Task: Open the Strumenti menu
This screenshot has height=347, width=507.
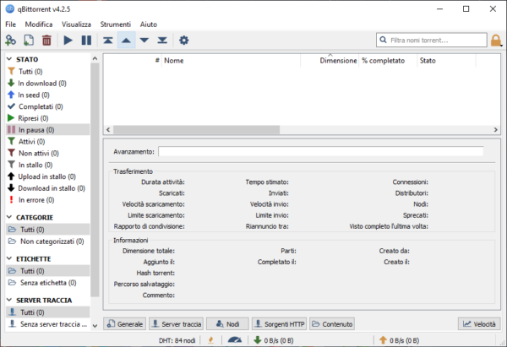Action: tap(116, 24)
